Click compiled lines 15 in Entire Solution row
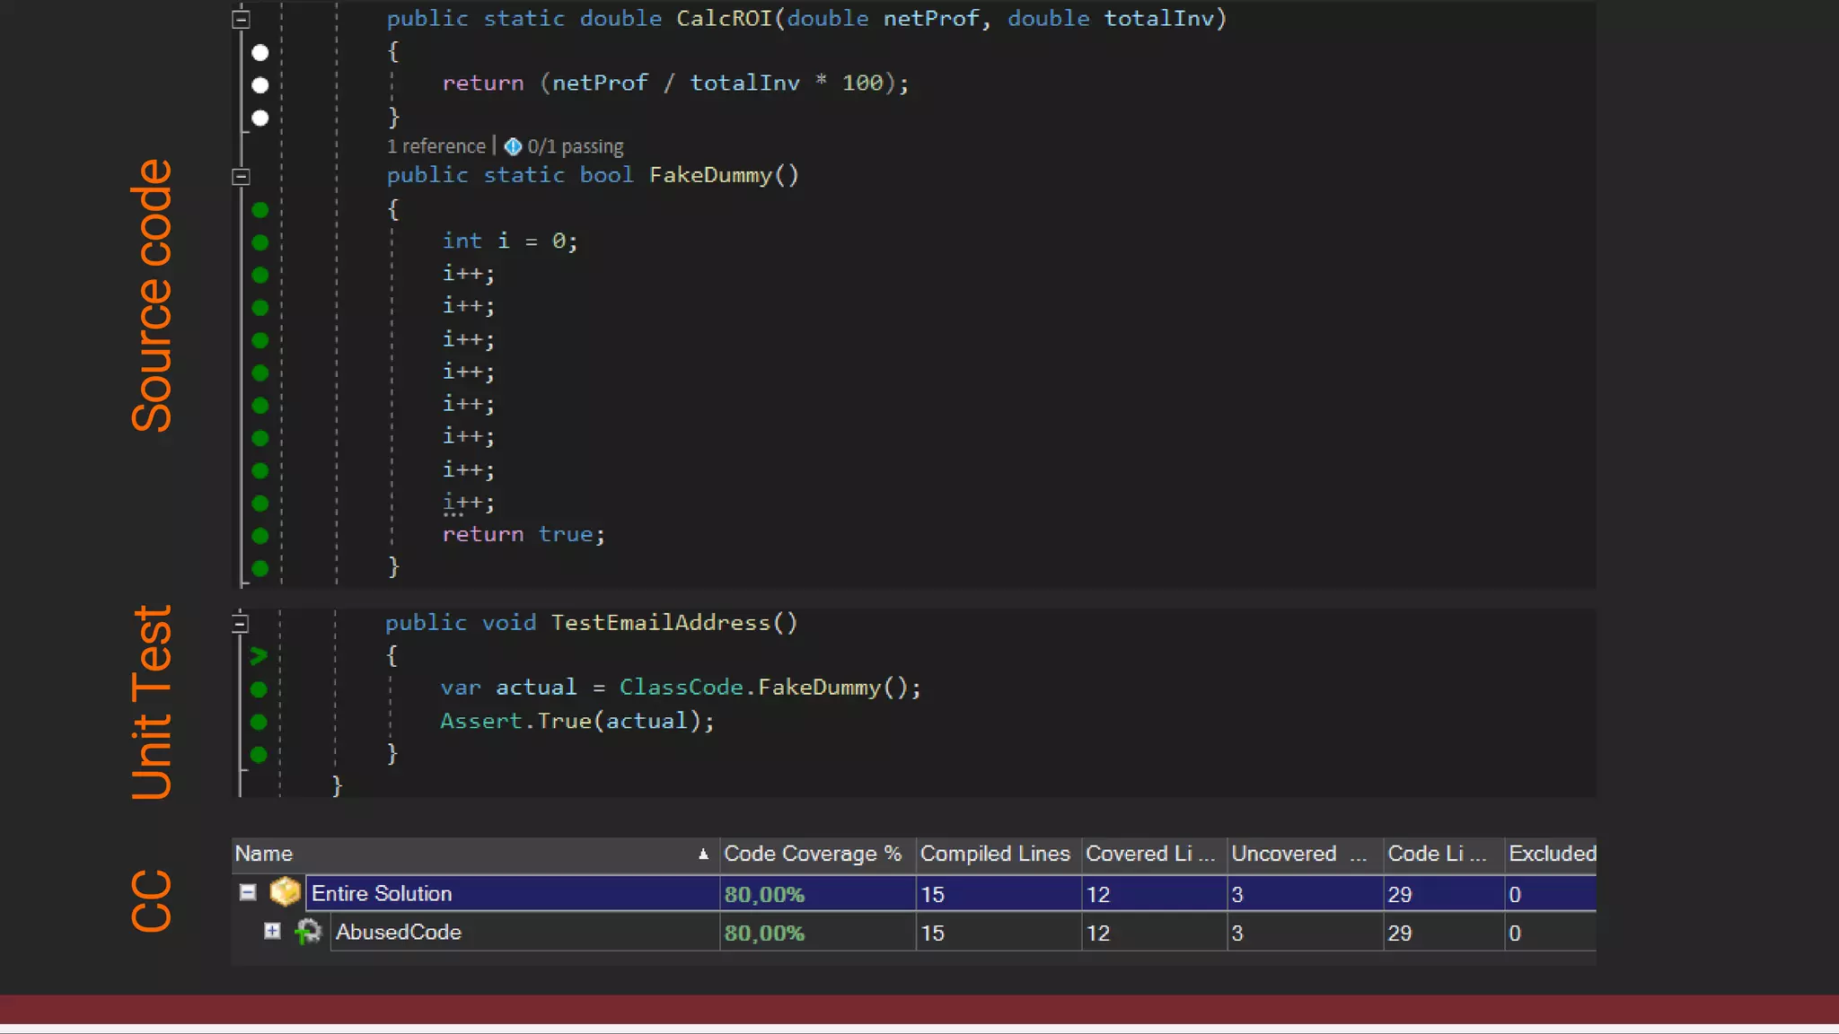The image size is (1839, 1034). point(932,894)
